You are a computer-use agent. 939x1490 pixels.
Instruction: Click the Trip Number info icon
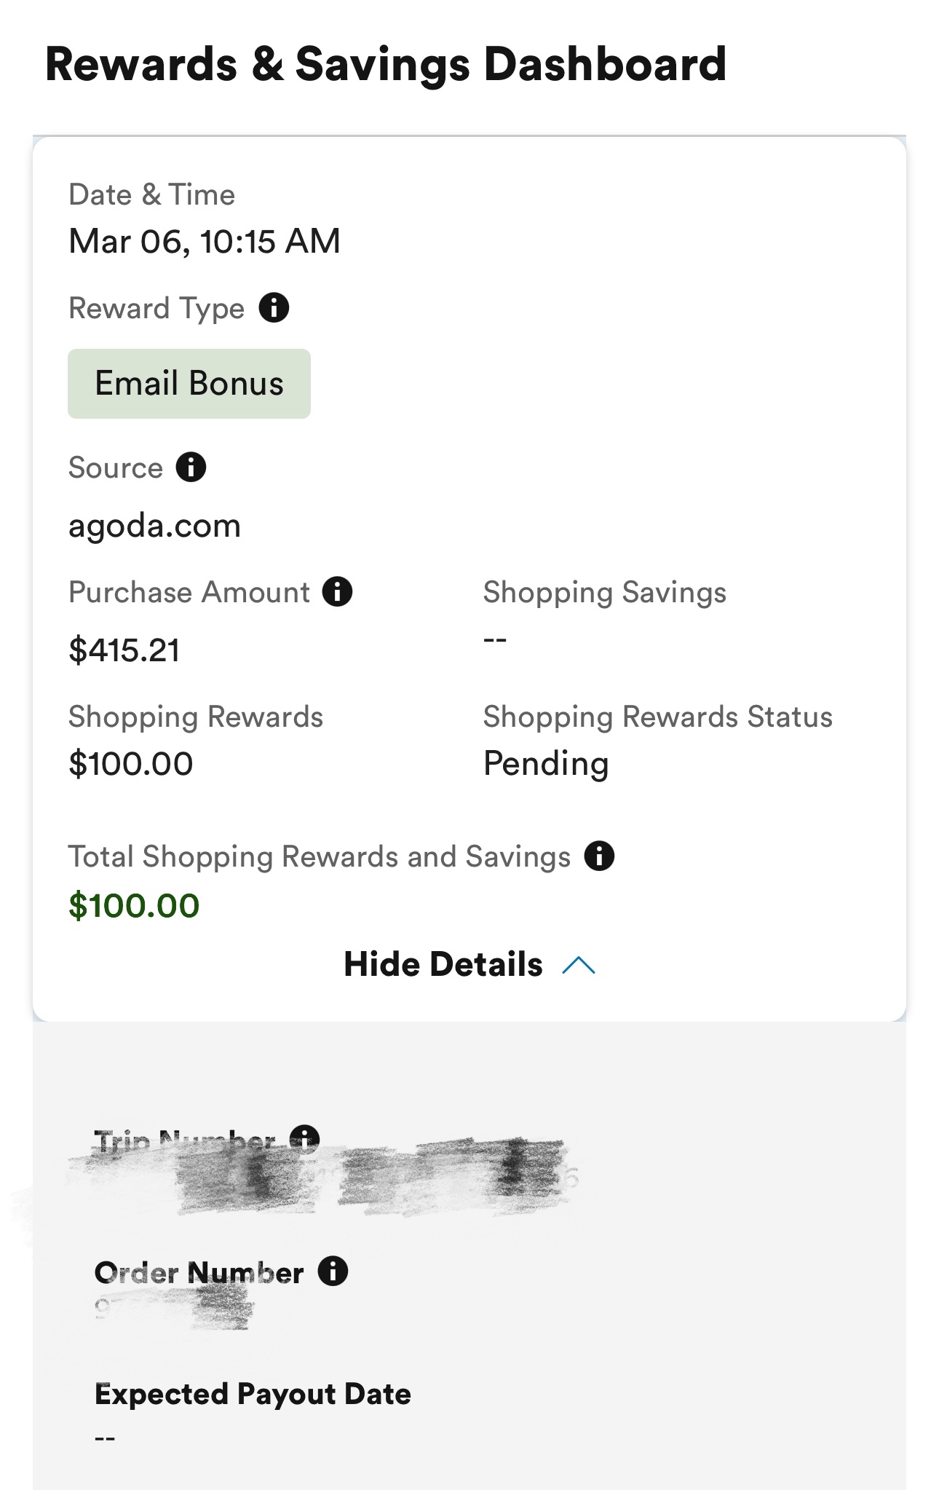pos(304,1138)
